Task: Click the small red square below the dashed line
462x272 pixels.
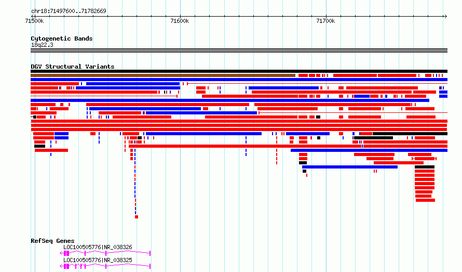Action: coord(137,217)
